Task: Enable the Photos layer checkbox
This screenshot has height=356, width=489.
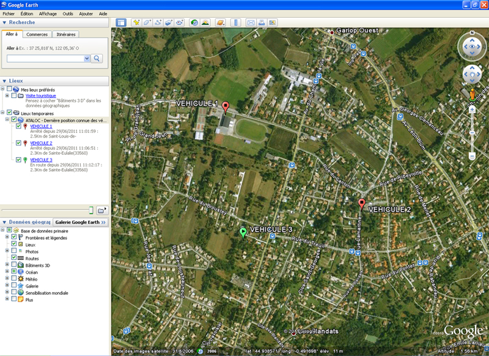Action: [x=13, y=251]
